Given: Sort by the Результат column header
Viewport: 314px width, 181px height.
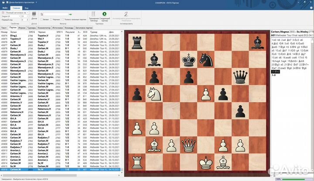Looking at the screenshot, I should pos(70,32).
